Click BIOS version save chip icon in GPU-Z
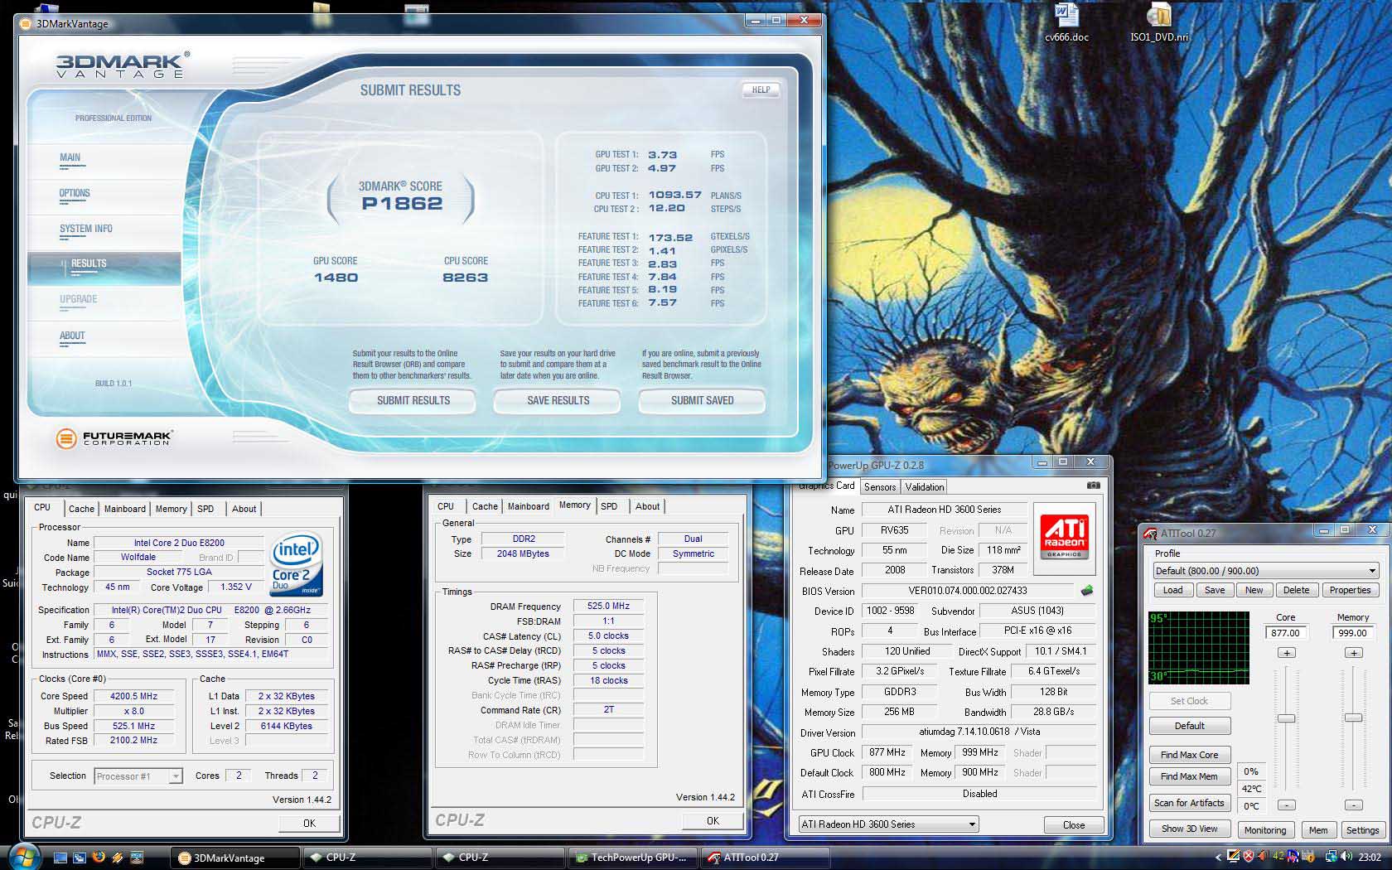 pyautogui.click(x=1087, y=591)
